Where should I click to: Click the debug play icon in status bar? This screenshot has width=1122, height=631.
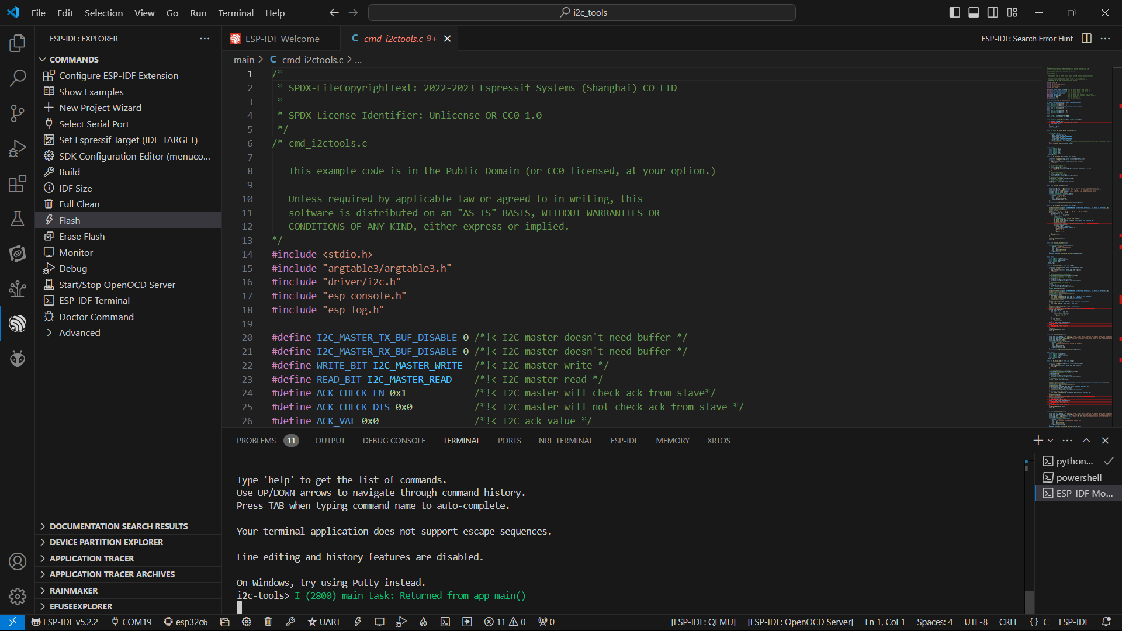(x=401, y=622)
